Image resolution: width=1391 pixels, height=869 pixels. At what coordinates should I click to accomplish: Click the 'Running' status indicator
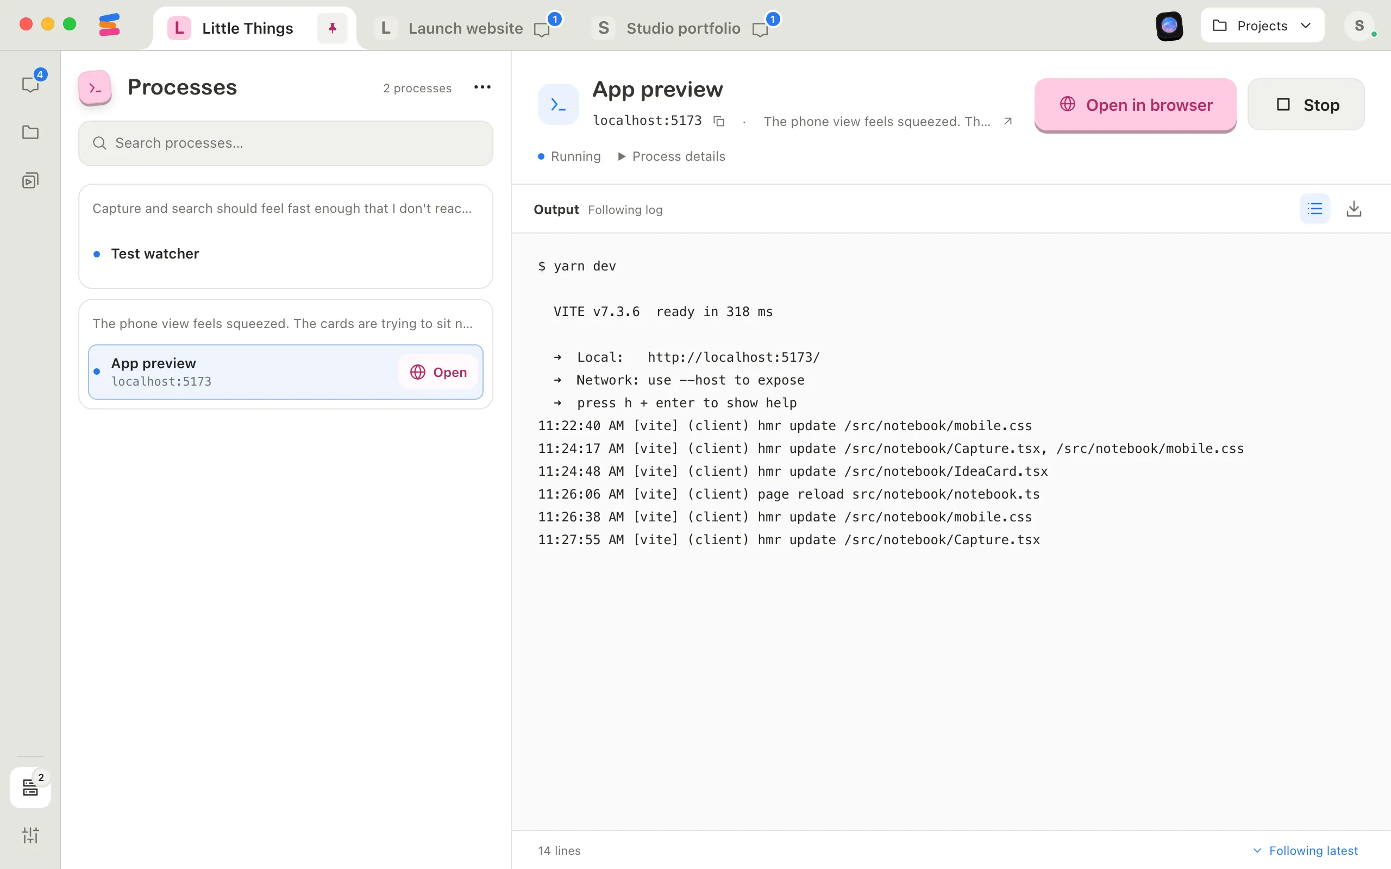(x=569, y=156)
